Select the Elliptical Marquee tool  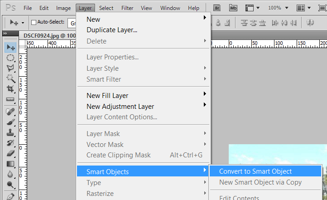[10, 58]
